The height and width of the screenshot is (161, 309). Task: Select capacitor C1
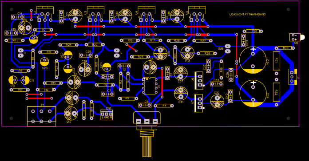tap(124, 67)
